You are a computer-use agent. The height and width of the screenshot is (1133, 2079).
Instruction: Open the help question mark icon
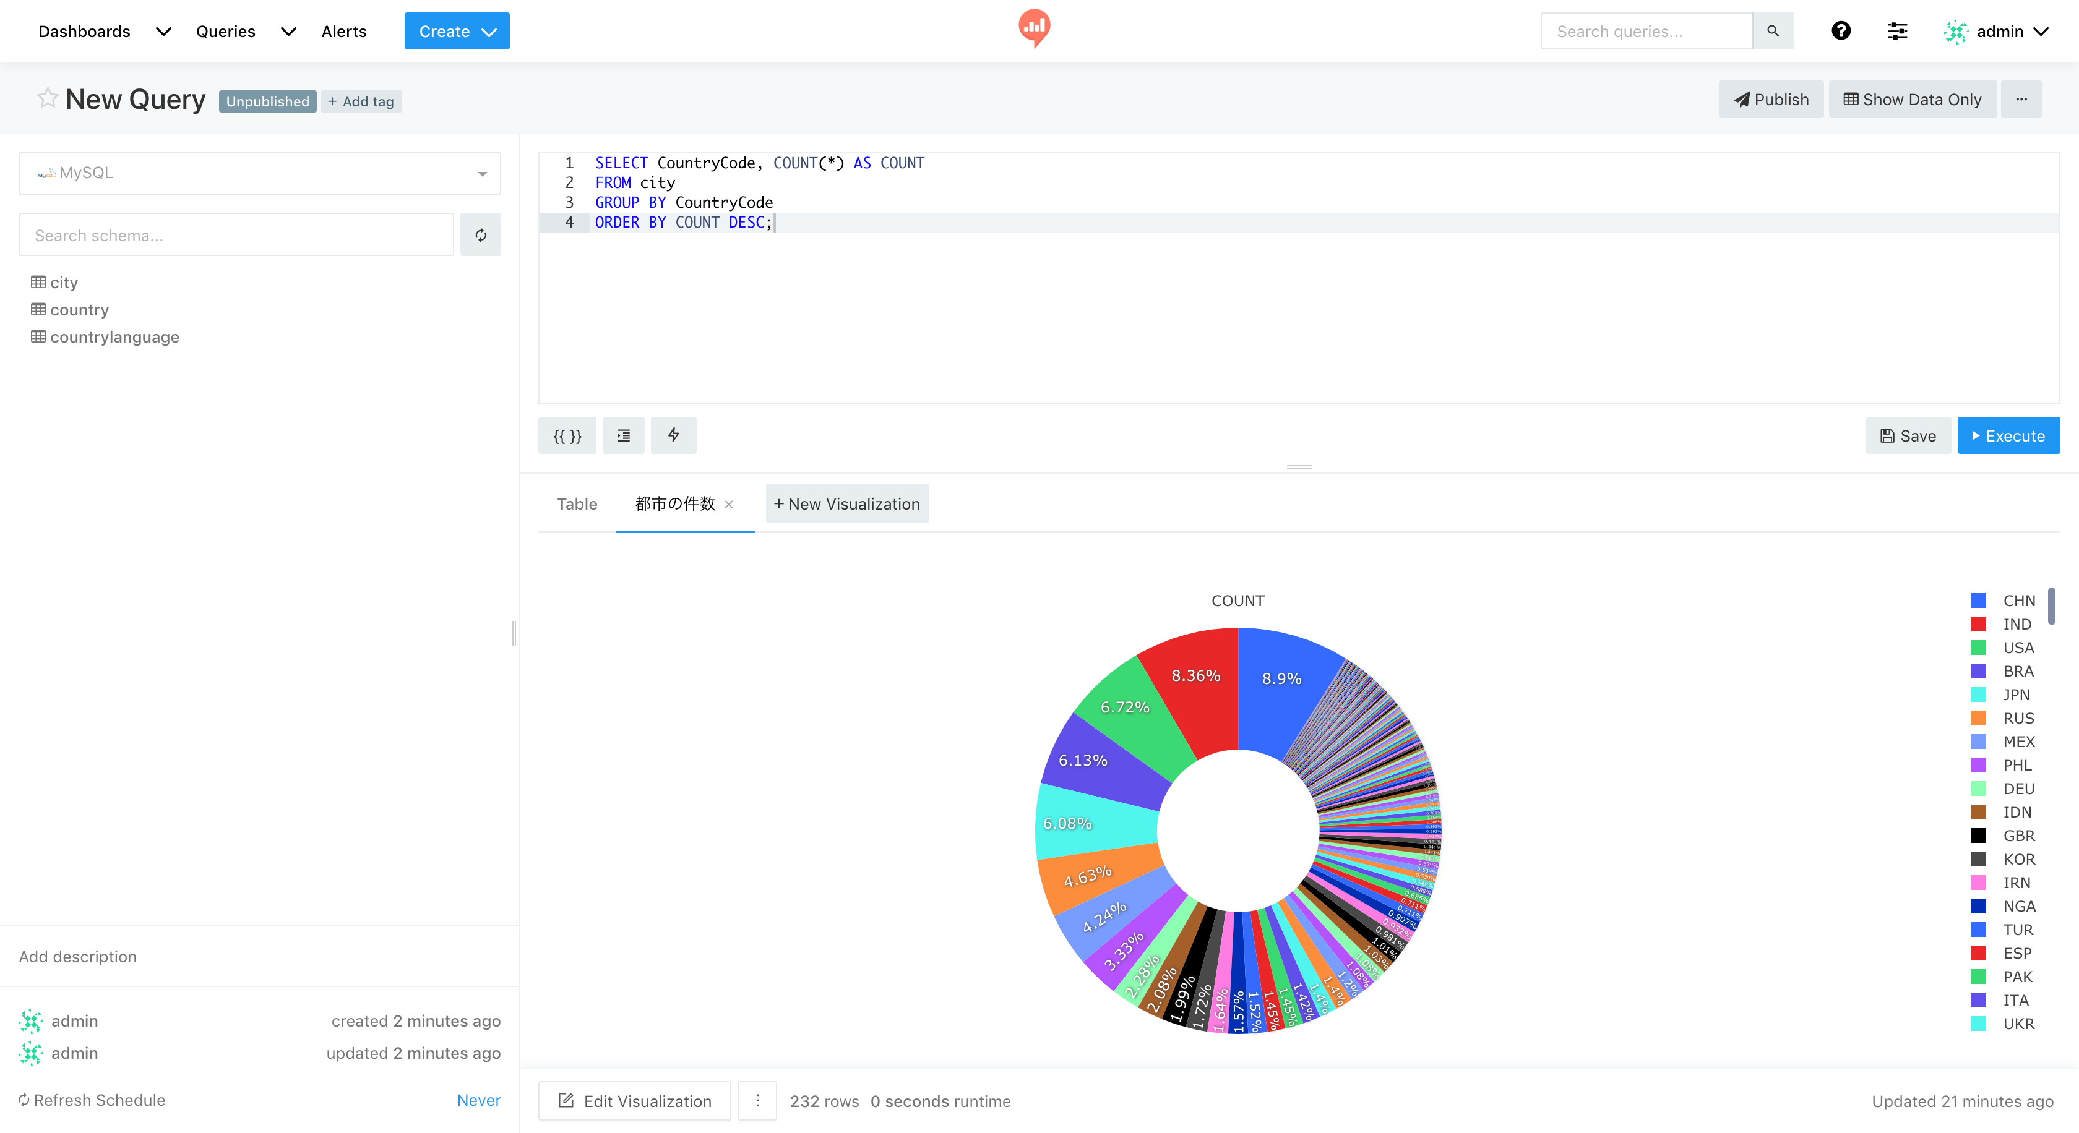pyautogui.click(x=1840, y=31)
